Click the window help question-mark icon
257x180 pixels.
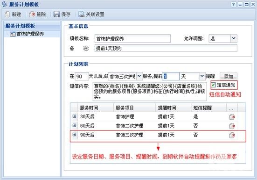pyautogui.click(x=233, y=4)
